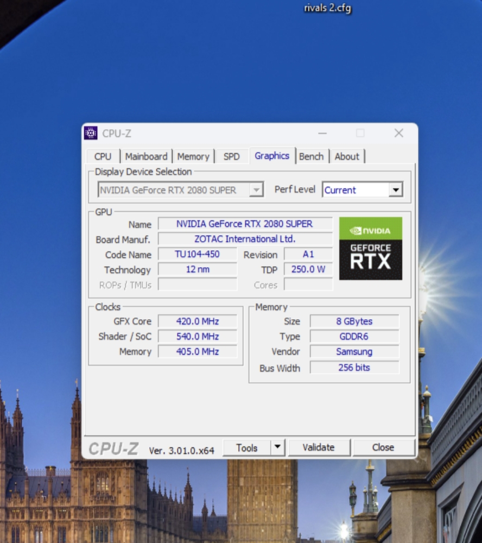
Task: Switch to the CPU tab
Action: tap(103, 156)
